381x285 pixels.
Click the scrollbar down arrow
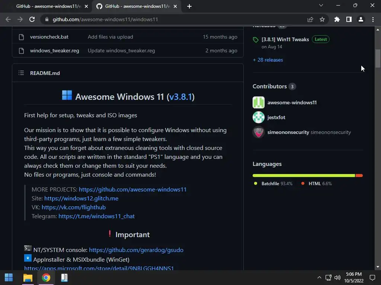[x=378, y=267]
